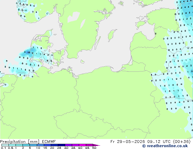Click the lightest cyan legend swatch above 0.1
The width and height of the screenshot is (193, 149).
pos(5,145)
